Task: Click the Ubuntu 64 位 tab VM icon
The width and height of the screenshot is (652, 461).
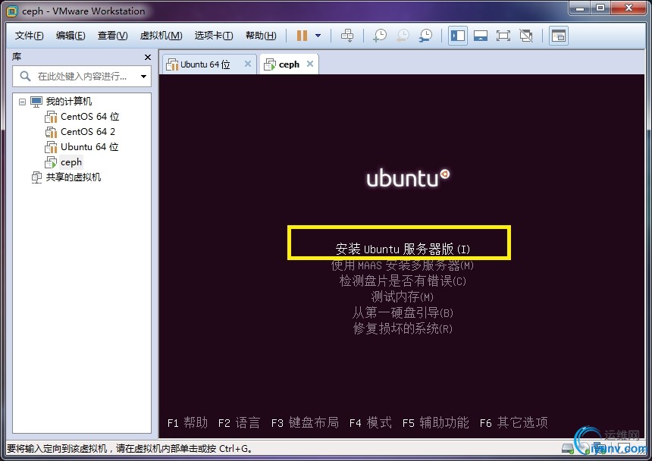Action: [x=172, y=64]
